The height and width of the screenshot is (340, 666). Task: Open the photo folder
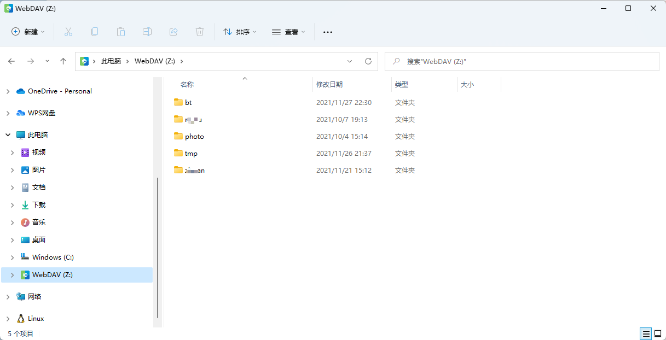(x=195, y=136)
